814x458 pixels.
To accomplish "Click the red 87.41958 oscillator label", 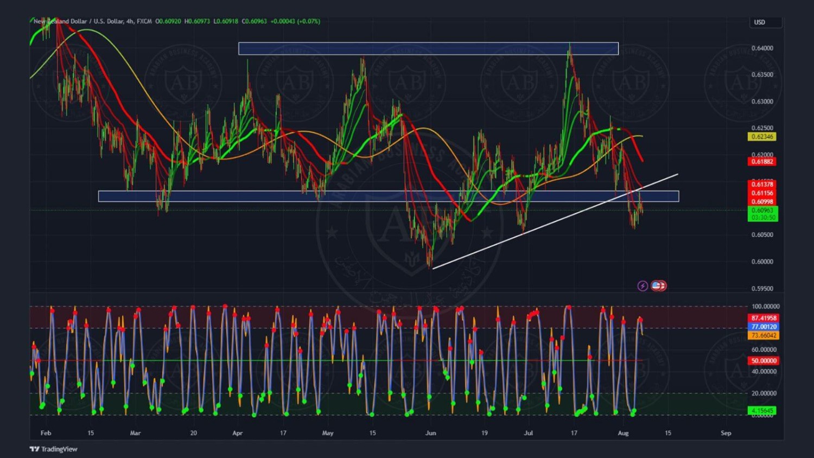I will [764, 318].
